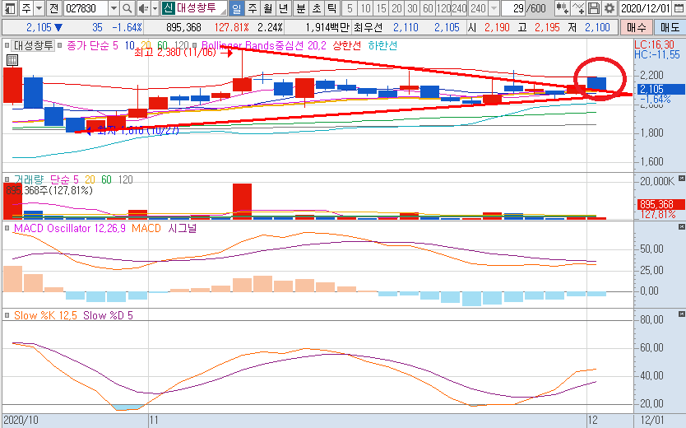
Task: Click the stock search magnifier icon
Action: coord(127,8)
